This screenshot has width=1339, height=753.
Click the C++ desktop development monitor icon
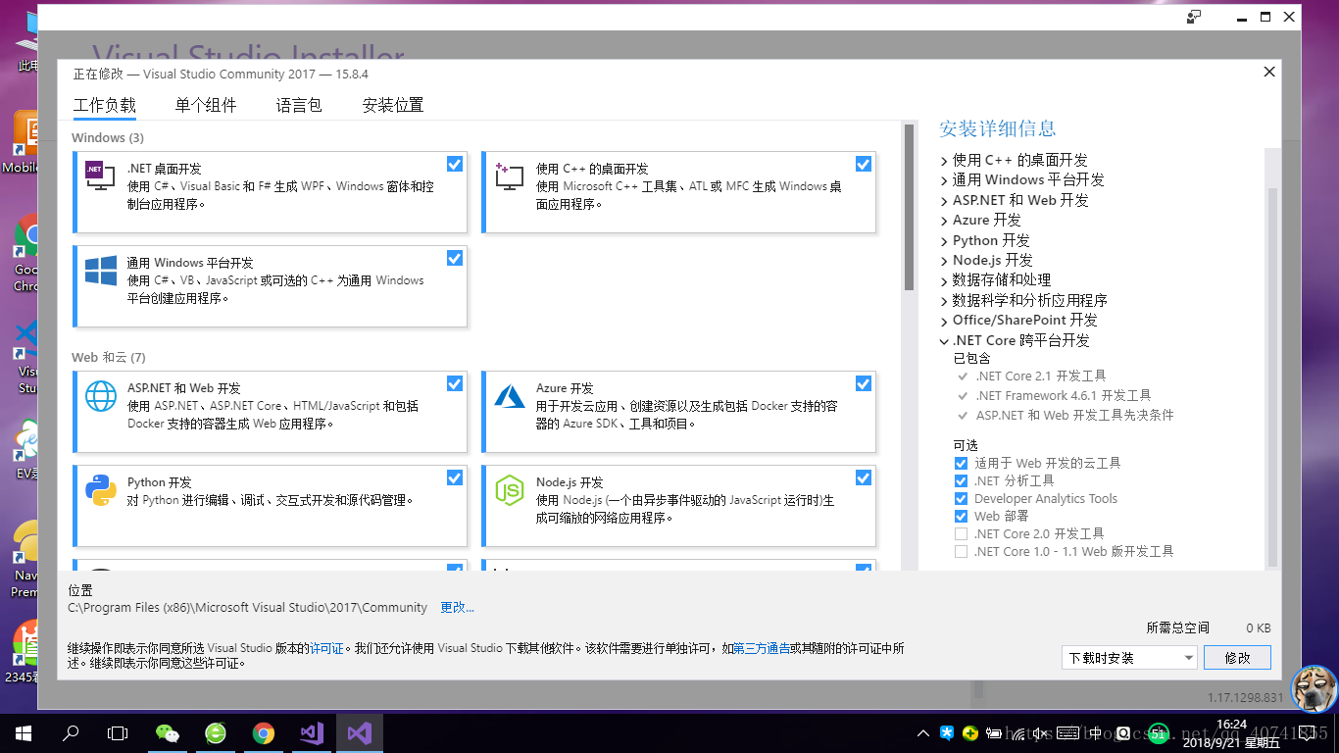pyautogui.click(x=510, y=176)
